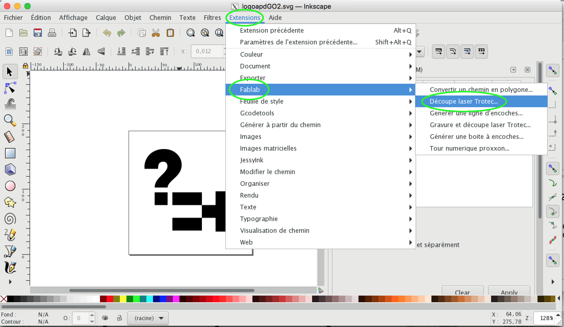
Task: Click Select all in all layers icon
Action: click(x=23, y=52)
